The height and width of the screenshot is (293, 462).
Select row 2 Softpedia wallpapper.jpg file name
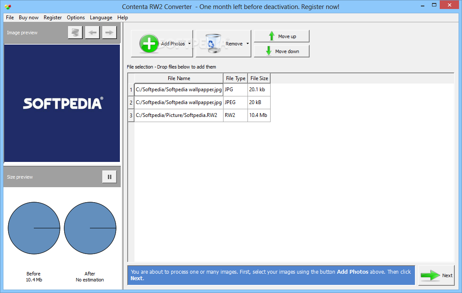[179, 102]
